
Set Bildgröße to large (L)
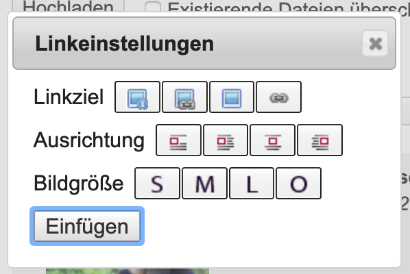tap(252, 184)
